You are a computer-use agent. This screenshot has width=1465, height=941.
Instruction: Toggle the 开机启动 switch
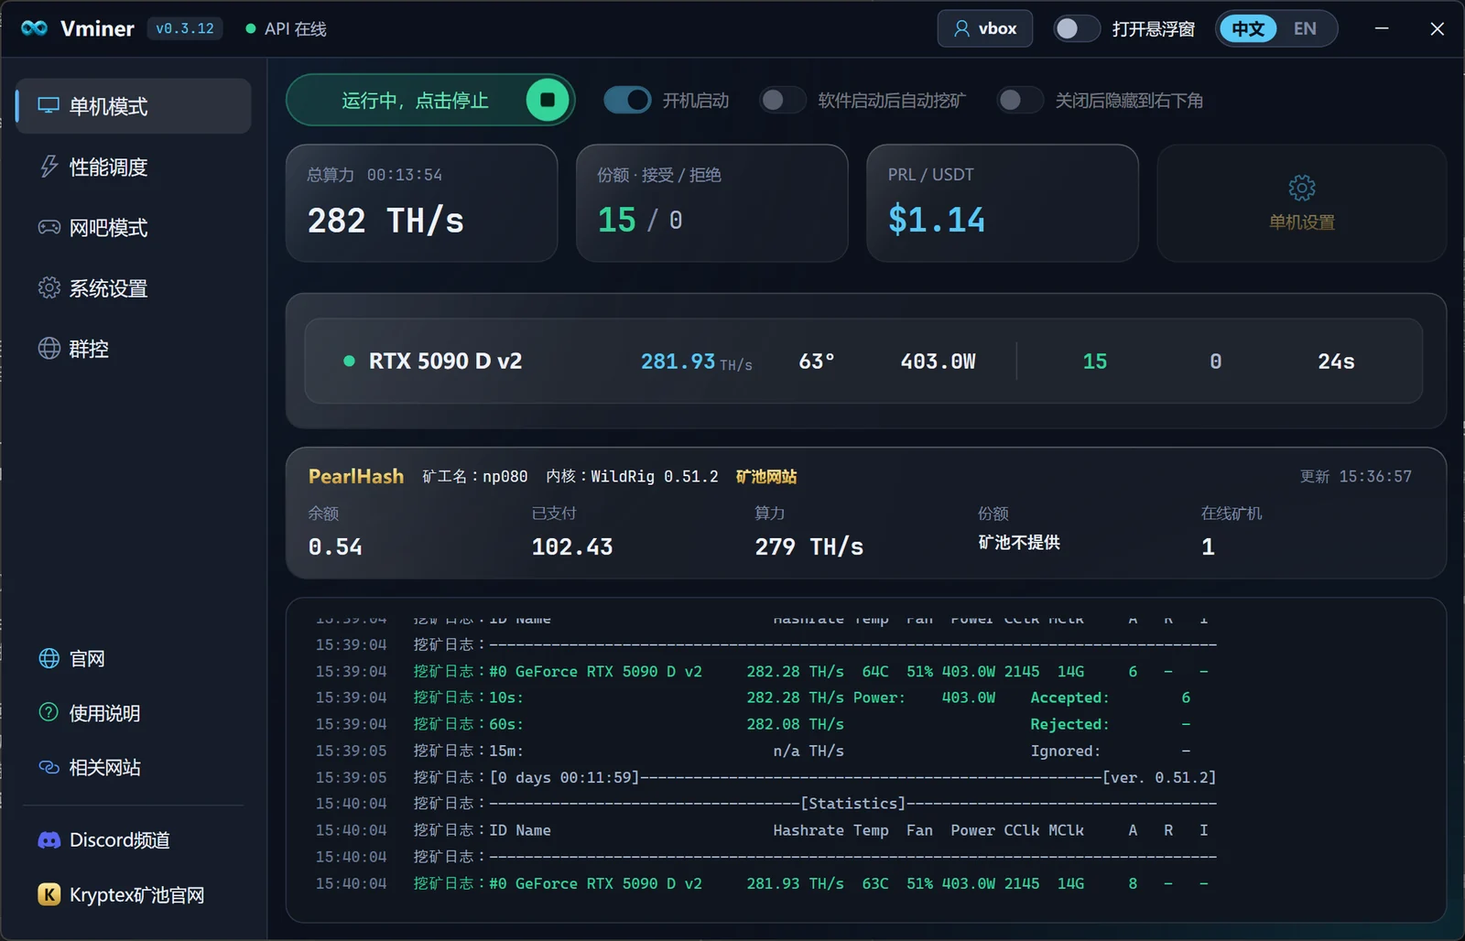tap(627, 100)
